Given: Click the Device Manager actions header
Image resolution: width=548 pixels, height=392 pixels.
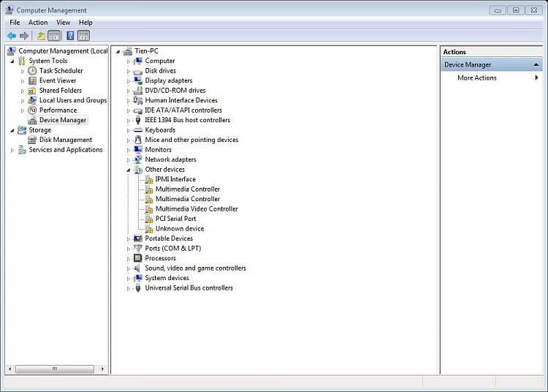Looking at the screenshot, I should (x=491, y=64).
